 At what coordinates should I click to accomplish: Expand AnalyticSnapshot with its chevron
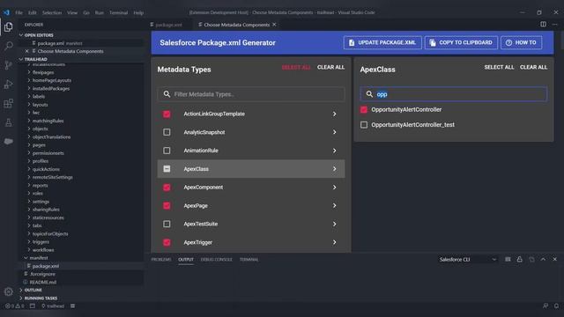(335, 132)
